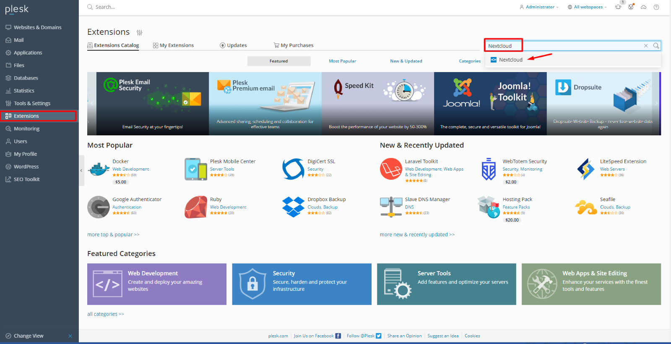The width and height of the screenshot is (671, 344).
Task: Collapse the sidebar with arrow handle
Action: click(x=81, y=171)
